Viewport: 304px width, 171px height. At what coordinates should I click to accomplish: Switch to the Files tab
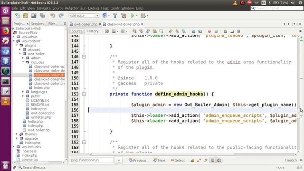point(52,24)
